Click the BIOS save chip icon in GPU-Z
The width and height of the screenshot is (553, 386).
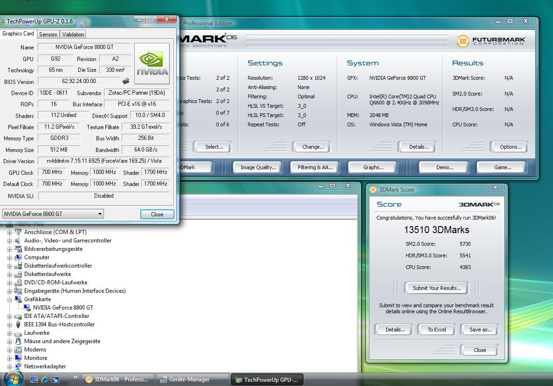(125, 81)
